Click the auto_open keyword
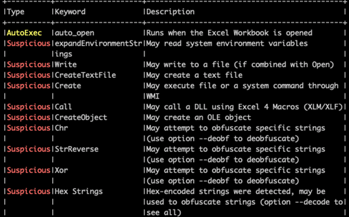The width and height of the screenshot is (349, 217). (74, 33)
